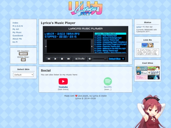Screen dimensions: 171x128
Task: Open the blue-haired character site button
Action: click(142, 73)
